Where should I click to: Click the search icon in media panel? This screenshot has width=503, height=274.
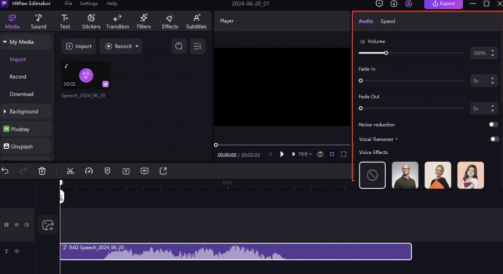pos(179,46)
